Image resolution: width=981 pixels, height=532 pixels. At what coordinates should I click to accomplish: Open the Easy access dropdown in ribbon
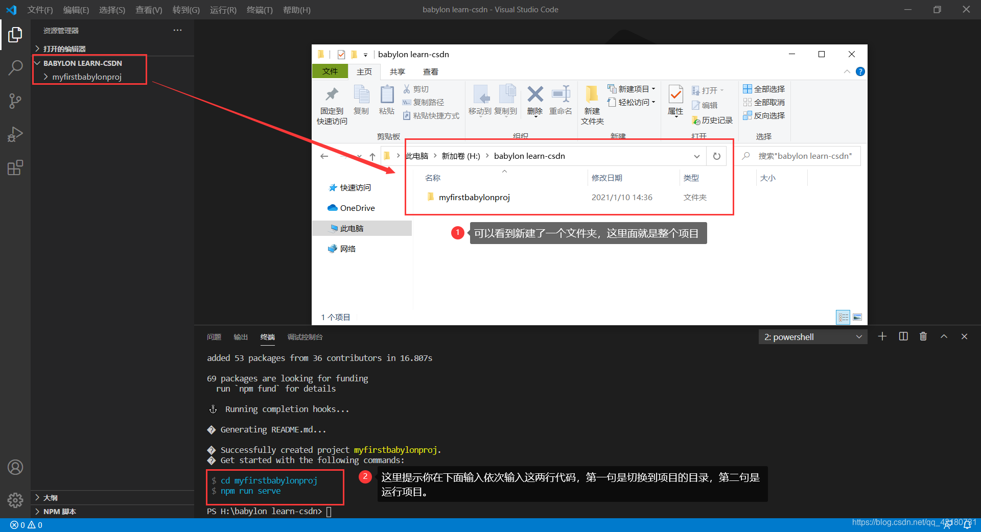pos(632,102)
